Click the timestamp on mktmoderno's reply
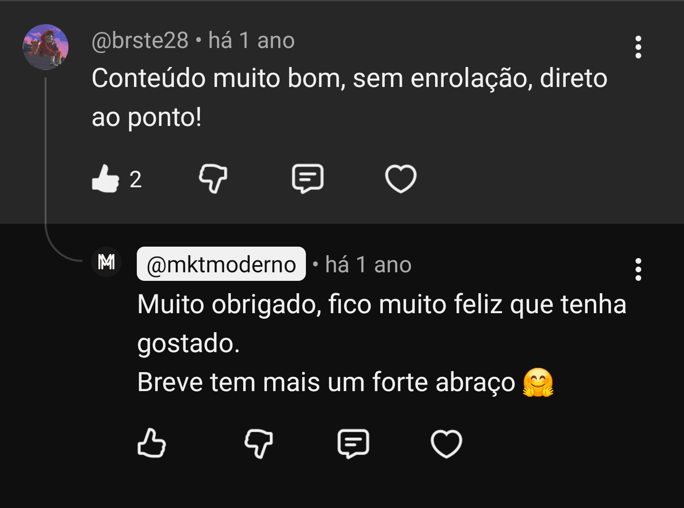The width and height of the screenshot is (684, 508). (x=368, y=265)
